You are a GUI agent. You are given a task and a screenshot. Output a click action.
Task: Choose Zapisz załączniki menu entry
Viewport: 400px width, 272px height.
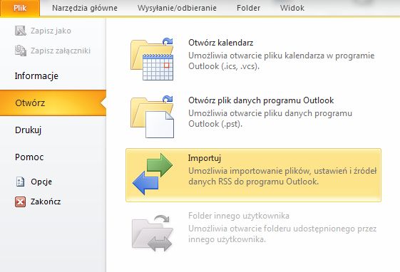click(x=61, y=51)
